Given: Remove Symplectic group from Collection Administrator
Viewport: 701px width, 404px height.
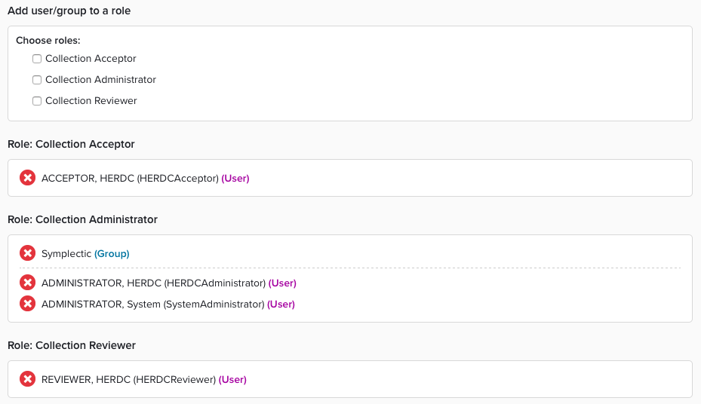Looking at the screenshot, I should click(x=27, y=253).
